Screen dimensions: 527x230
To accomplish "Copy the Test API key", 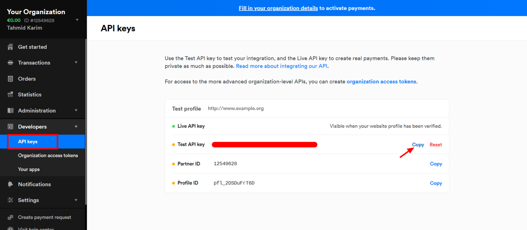I will (x=418, y=144).
